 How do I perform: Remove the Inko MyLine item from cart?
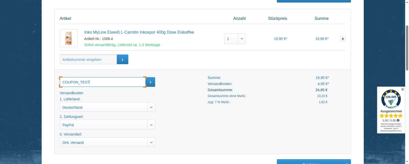click(343, 39)
